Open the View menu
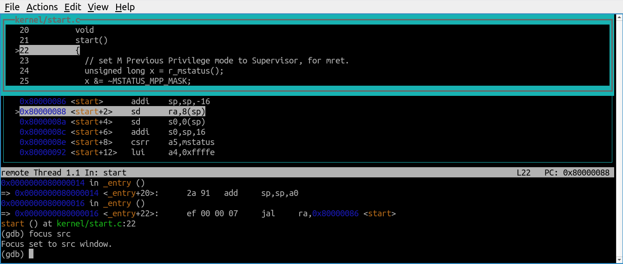623x264 pixels. (x=98, y=7)
